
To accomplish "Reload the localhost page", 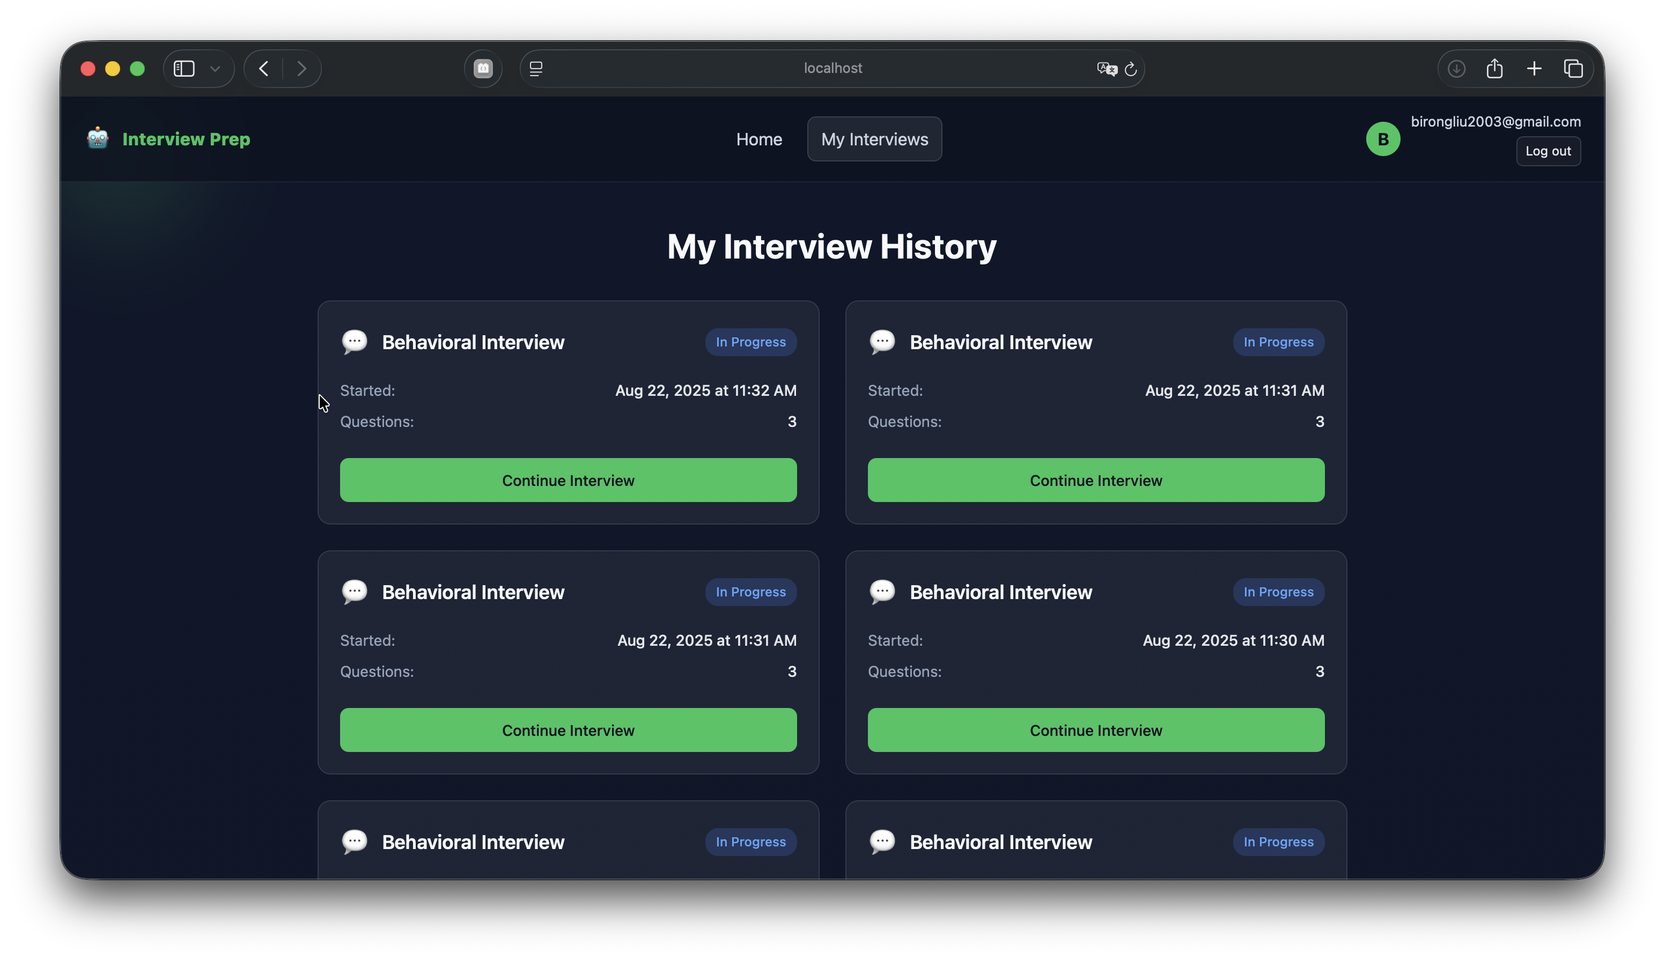I will [1131, 69].
